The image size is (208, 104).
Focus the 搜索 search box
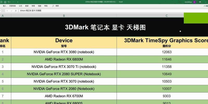pos(57,6)
